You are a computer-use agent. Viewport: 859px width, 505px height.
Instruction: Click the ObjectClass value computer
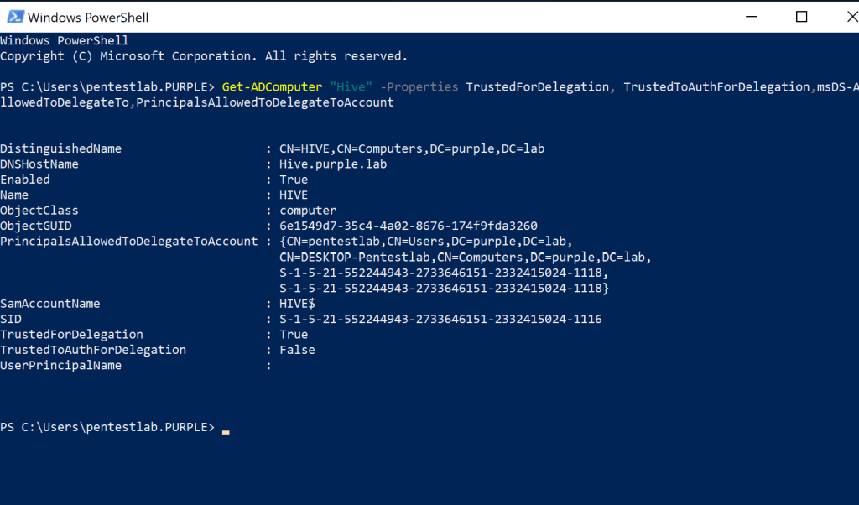tap(308, 211)
